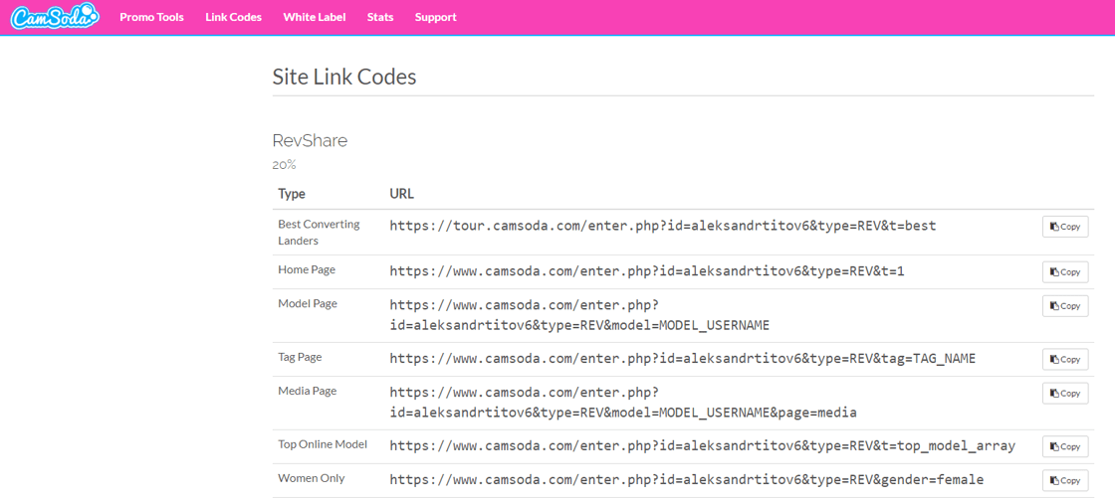
Task: Copy the Best Converting Landers URL
Action: [1065, 227]
